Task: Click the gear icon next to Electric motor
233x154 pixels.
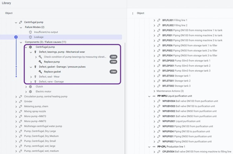Action: [x=30, y=92]
